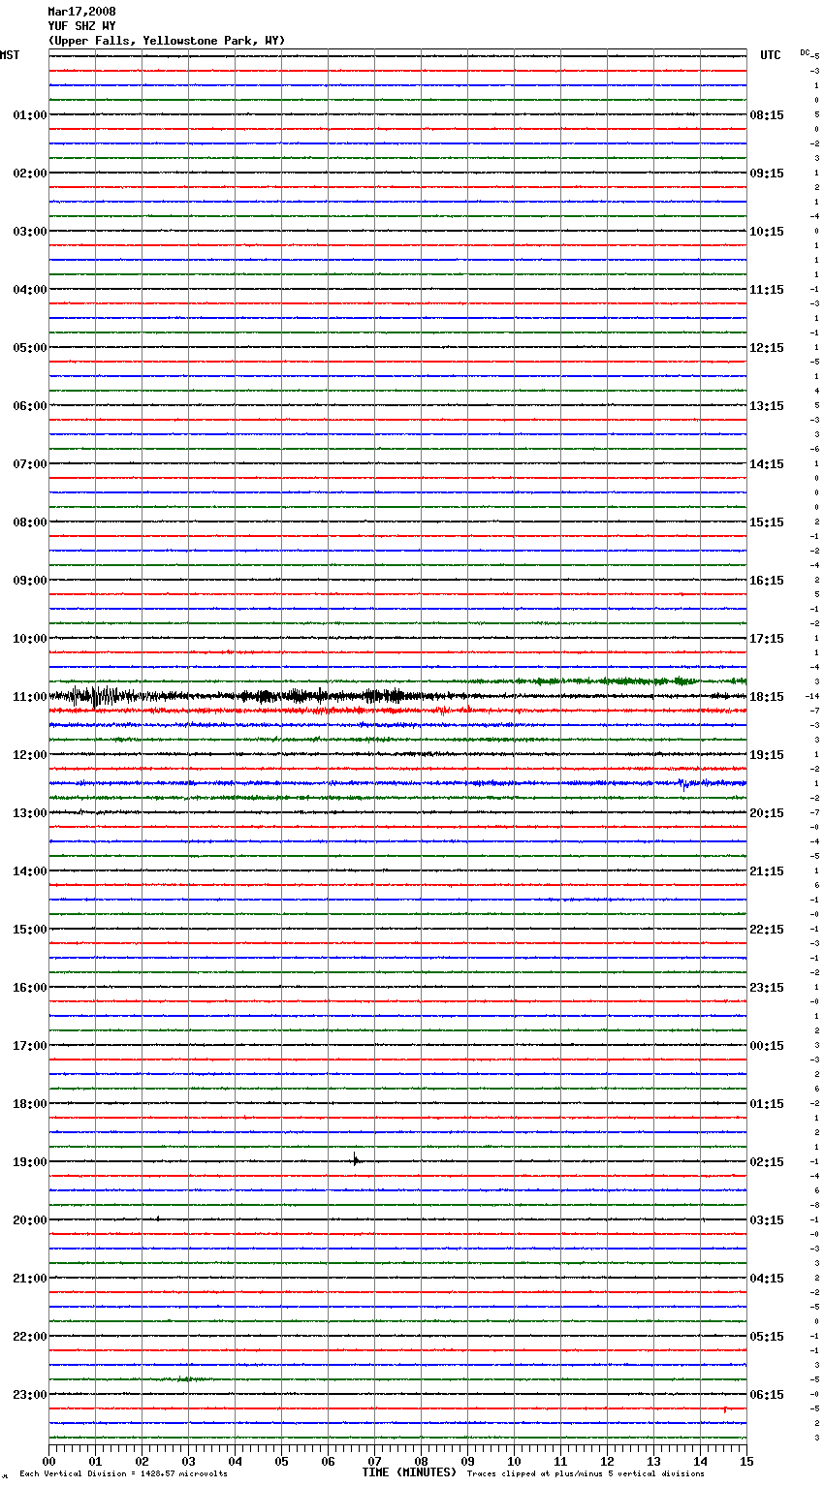This screenshot has height=1487, width=824.
Task: Click the minute 00 tick label on the time axis
Action: pyautogui.click(x=48, y=1461)
